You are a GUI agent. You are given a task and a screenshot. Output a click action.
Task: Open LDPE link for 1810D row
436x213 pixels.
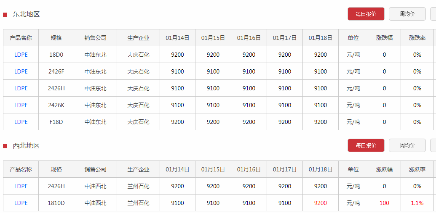(21, 203)
